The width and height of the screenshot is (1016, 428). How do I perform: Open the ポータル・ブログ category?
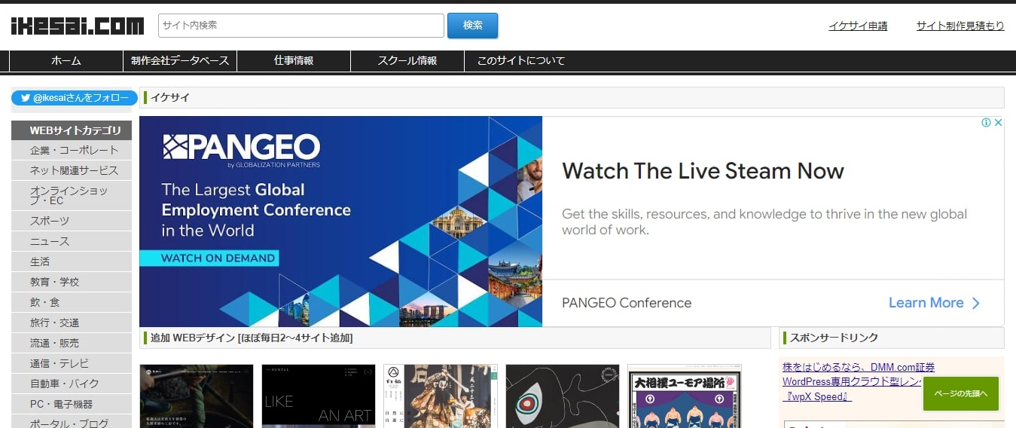point(72,423)
